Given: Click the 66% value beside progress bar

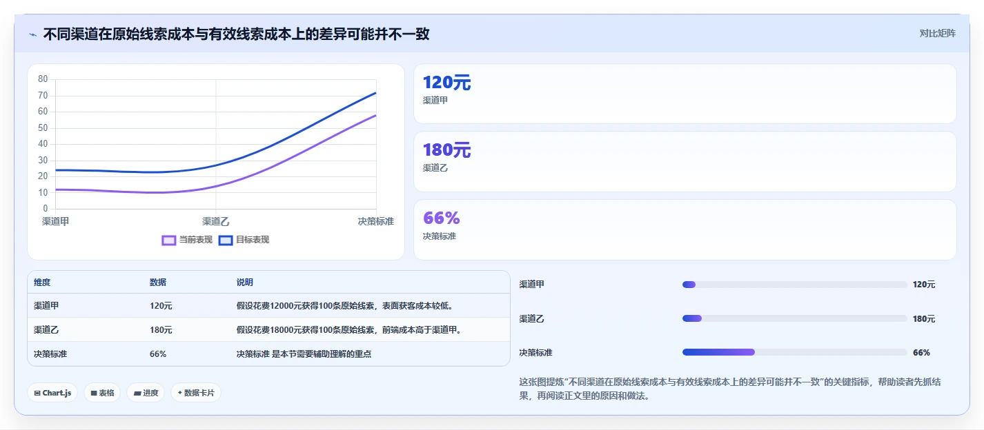Looking at the screenshot, I should [x=921, y=353].
